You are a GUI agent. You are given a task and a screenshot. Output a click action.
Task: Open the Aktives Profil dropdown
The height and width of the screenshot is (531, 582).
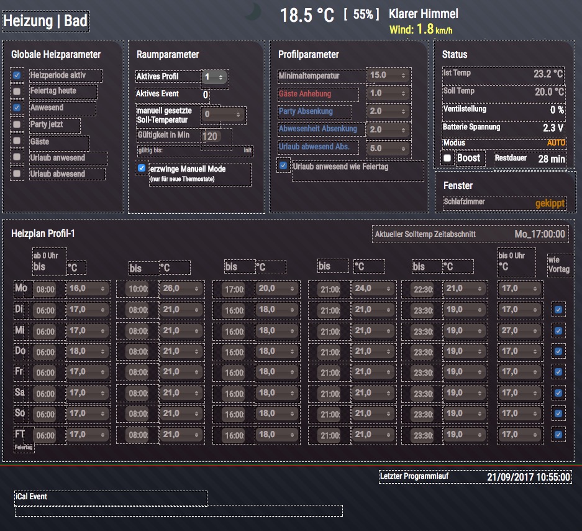(214, 77)
